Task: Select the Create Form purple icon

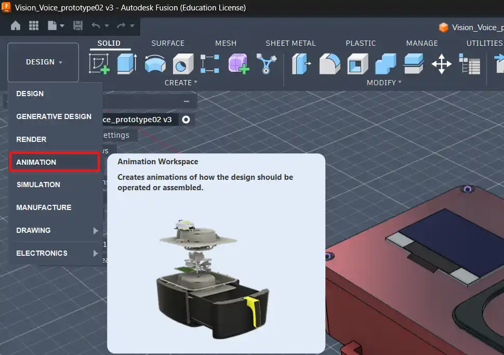Action: tap(238, 63)
